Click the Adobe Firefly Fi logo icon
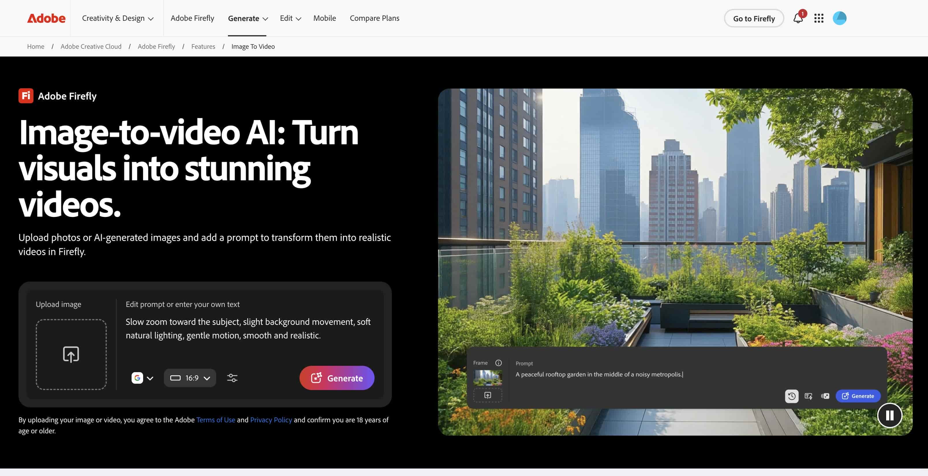The width and height of the screenshot is (928, 476). 26,96
